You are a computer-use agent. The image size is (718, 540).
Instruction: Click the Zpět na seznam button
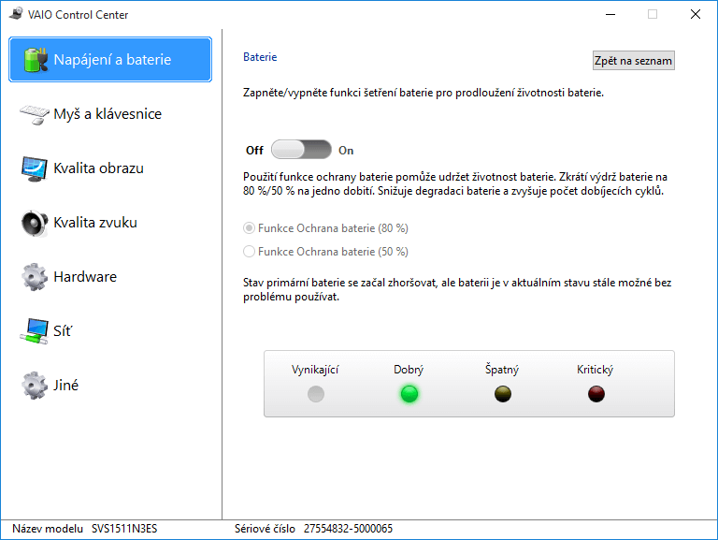coord(633,61)
